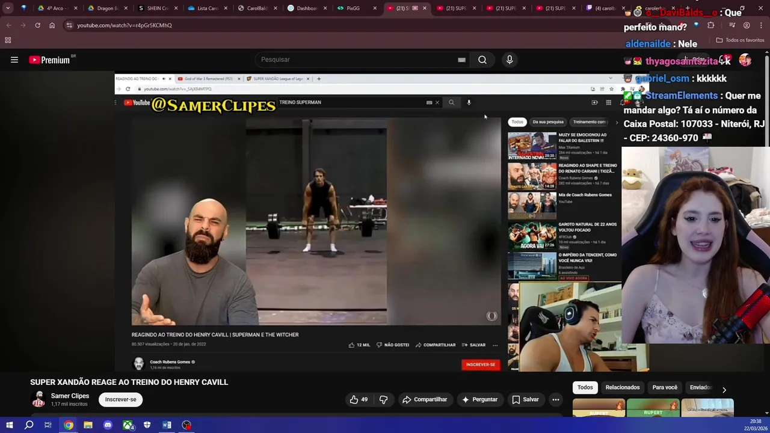The image size is (770, 433).
Task: Open Xbox app from the taskbar
Action: (x=128, y=425)
